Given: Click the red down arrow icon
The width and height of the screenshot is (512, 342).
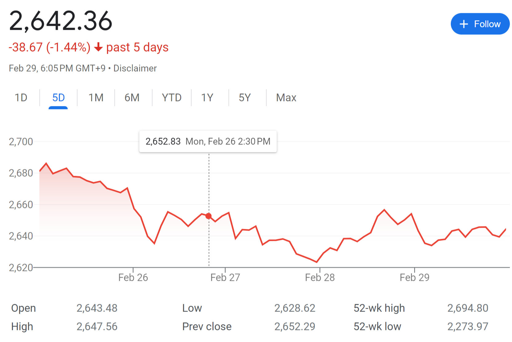Looking at the screenshot, I should [x=98, y=47].
